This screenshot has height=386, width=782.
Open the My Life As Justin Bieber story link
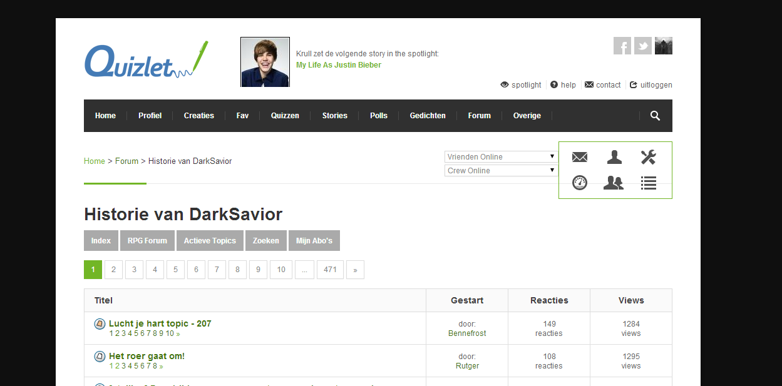(339, 65)
